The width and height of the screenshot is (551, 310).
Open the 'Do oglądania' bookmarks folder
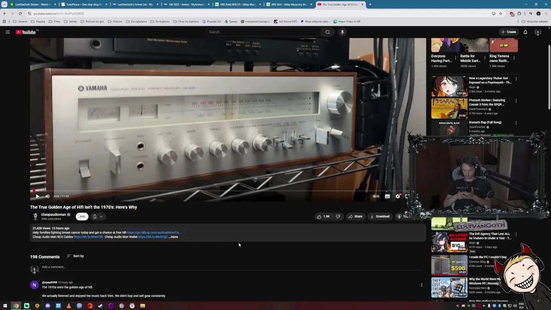pos(136,22)
